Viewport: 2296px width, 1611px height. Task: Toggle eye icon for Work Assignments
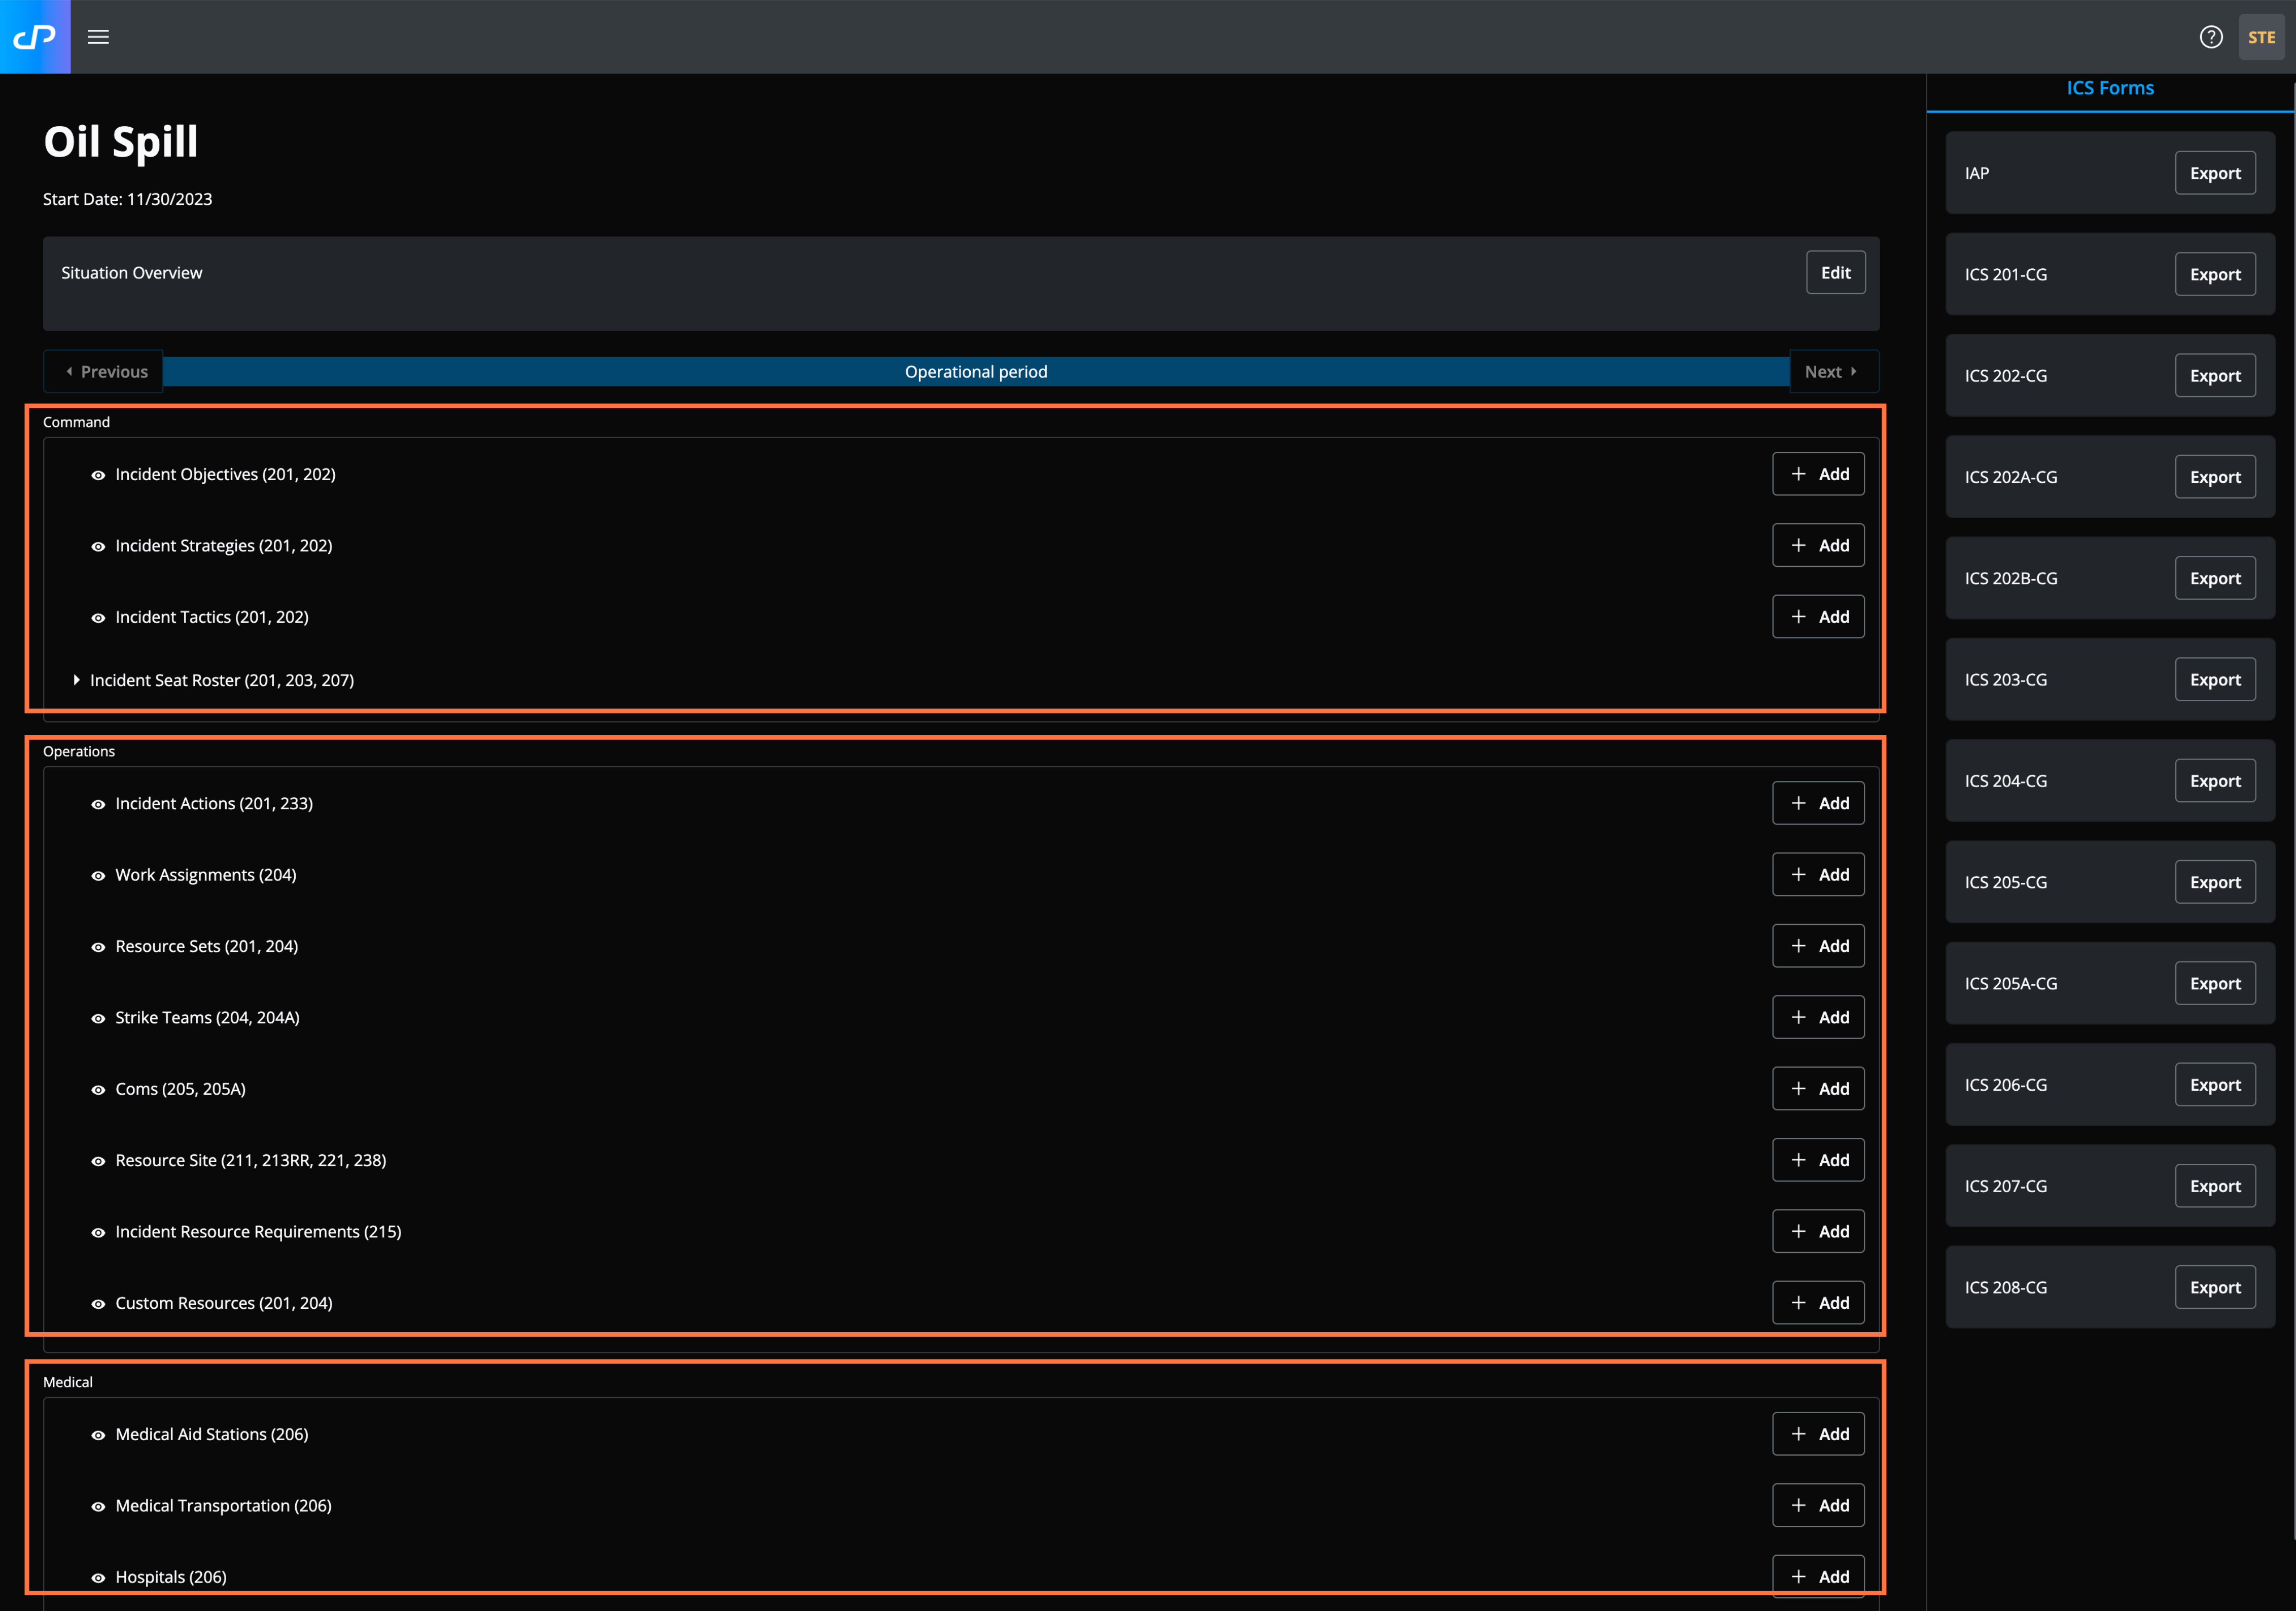pos(98,875)
